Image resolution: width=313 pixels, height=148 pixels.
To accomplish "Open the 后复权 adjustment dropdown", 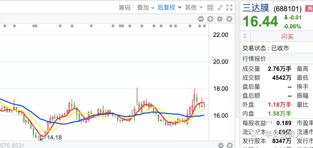I will (169, 8).
